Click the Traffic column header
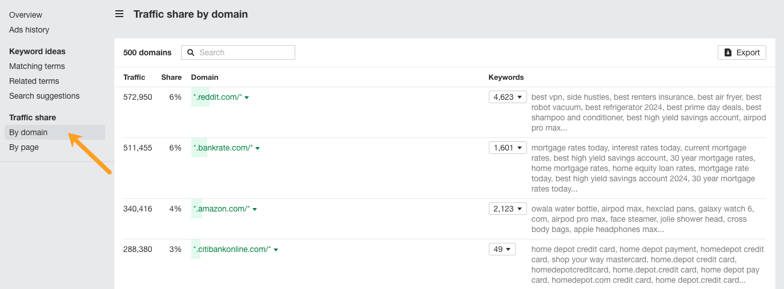784x289 pixels. [x=134, y=77]
